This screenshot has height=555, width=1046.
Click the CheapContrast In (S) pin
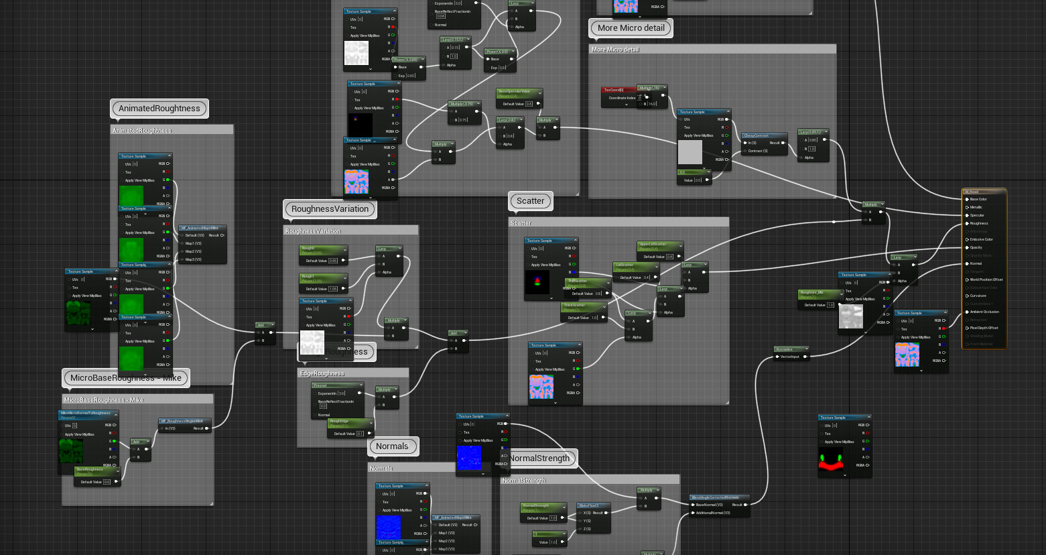point(745,143)
